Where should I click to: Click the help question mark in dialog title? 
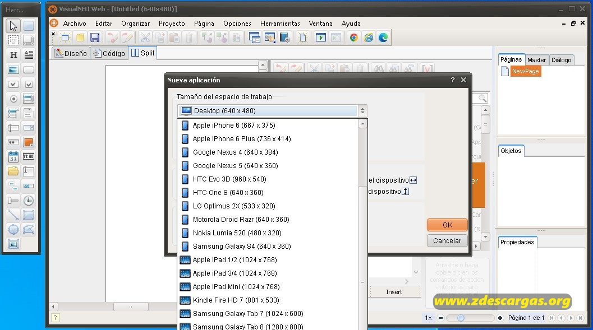(x=453, y=80)
